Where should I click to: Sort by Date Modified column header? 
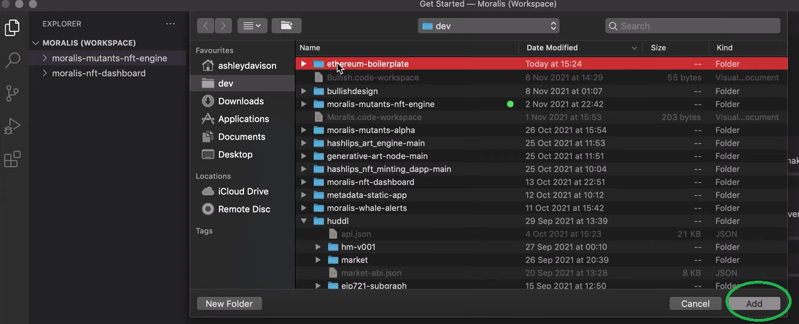(x=581, y=48)
